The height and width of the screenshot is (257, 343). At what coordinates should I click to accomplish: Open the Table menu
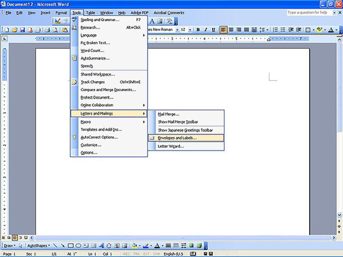tap(90, 13)
